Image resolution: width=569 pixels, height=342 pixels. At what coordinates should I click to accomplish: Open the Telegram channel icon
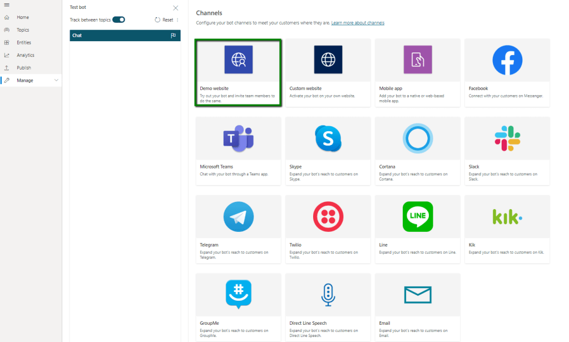tap(238, 216)
